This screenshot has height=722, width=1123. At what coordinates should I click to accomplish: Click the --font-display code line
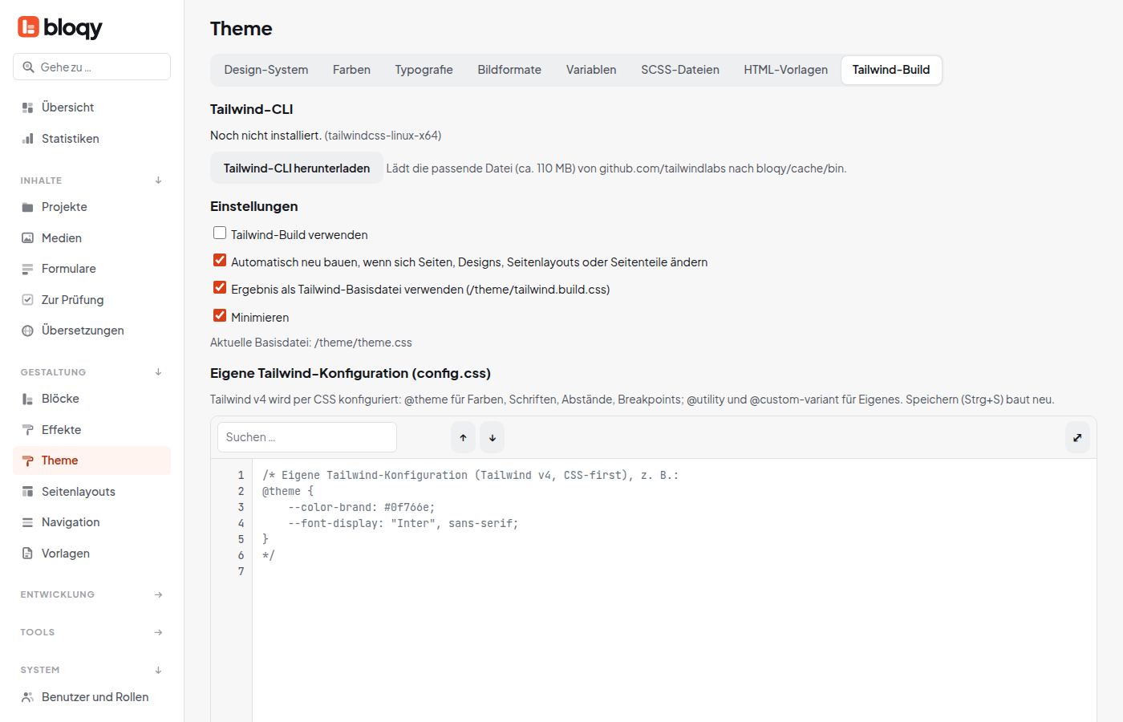coord(403,523)
